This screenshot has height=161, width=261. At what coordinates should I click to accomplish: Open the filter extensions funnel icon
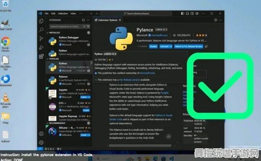pos(88,26)
